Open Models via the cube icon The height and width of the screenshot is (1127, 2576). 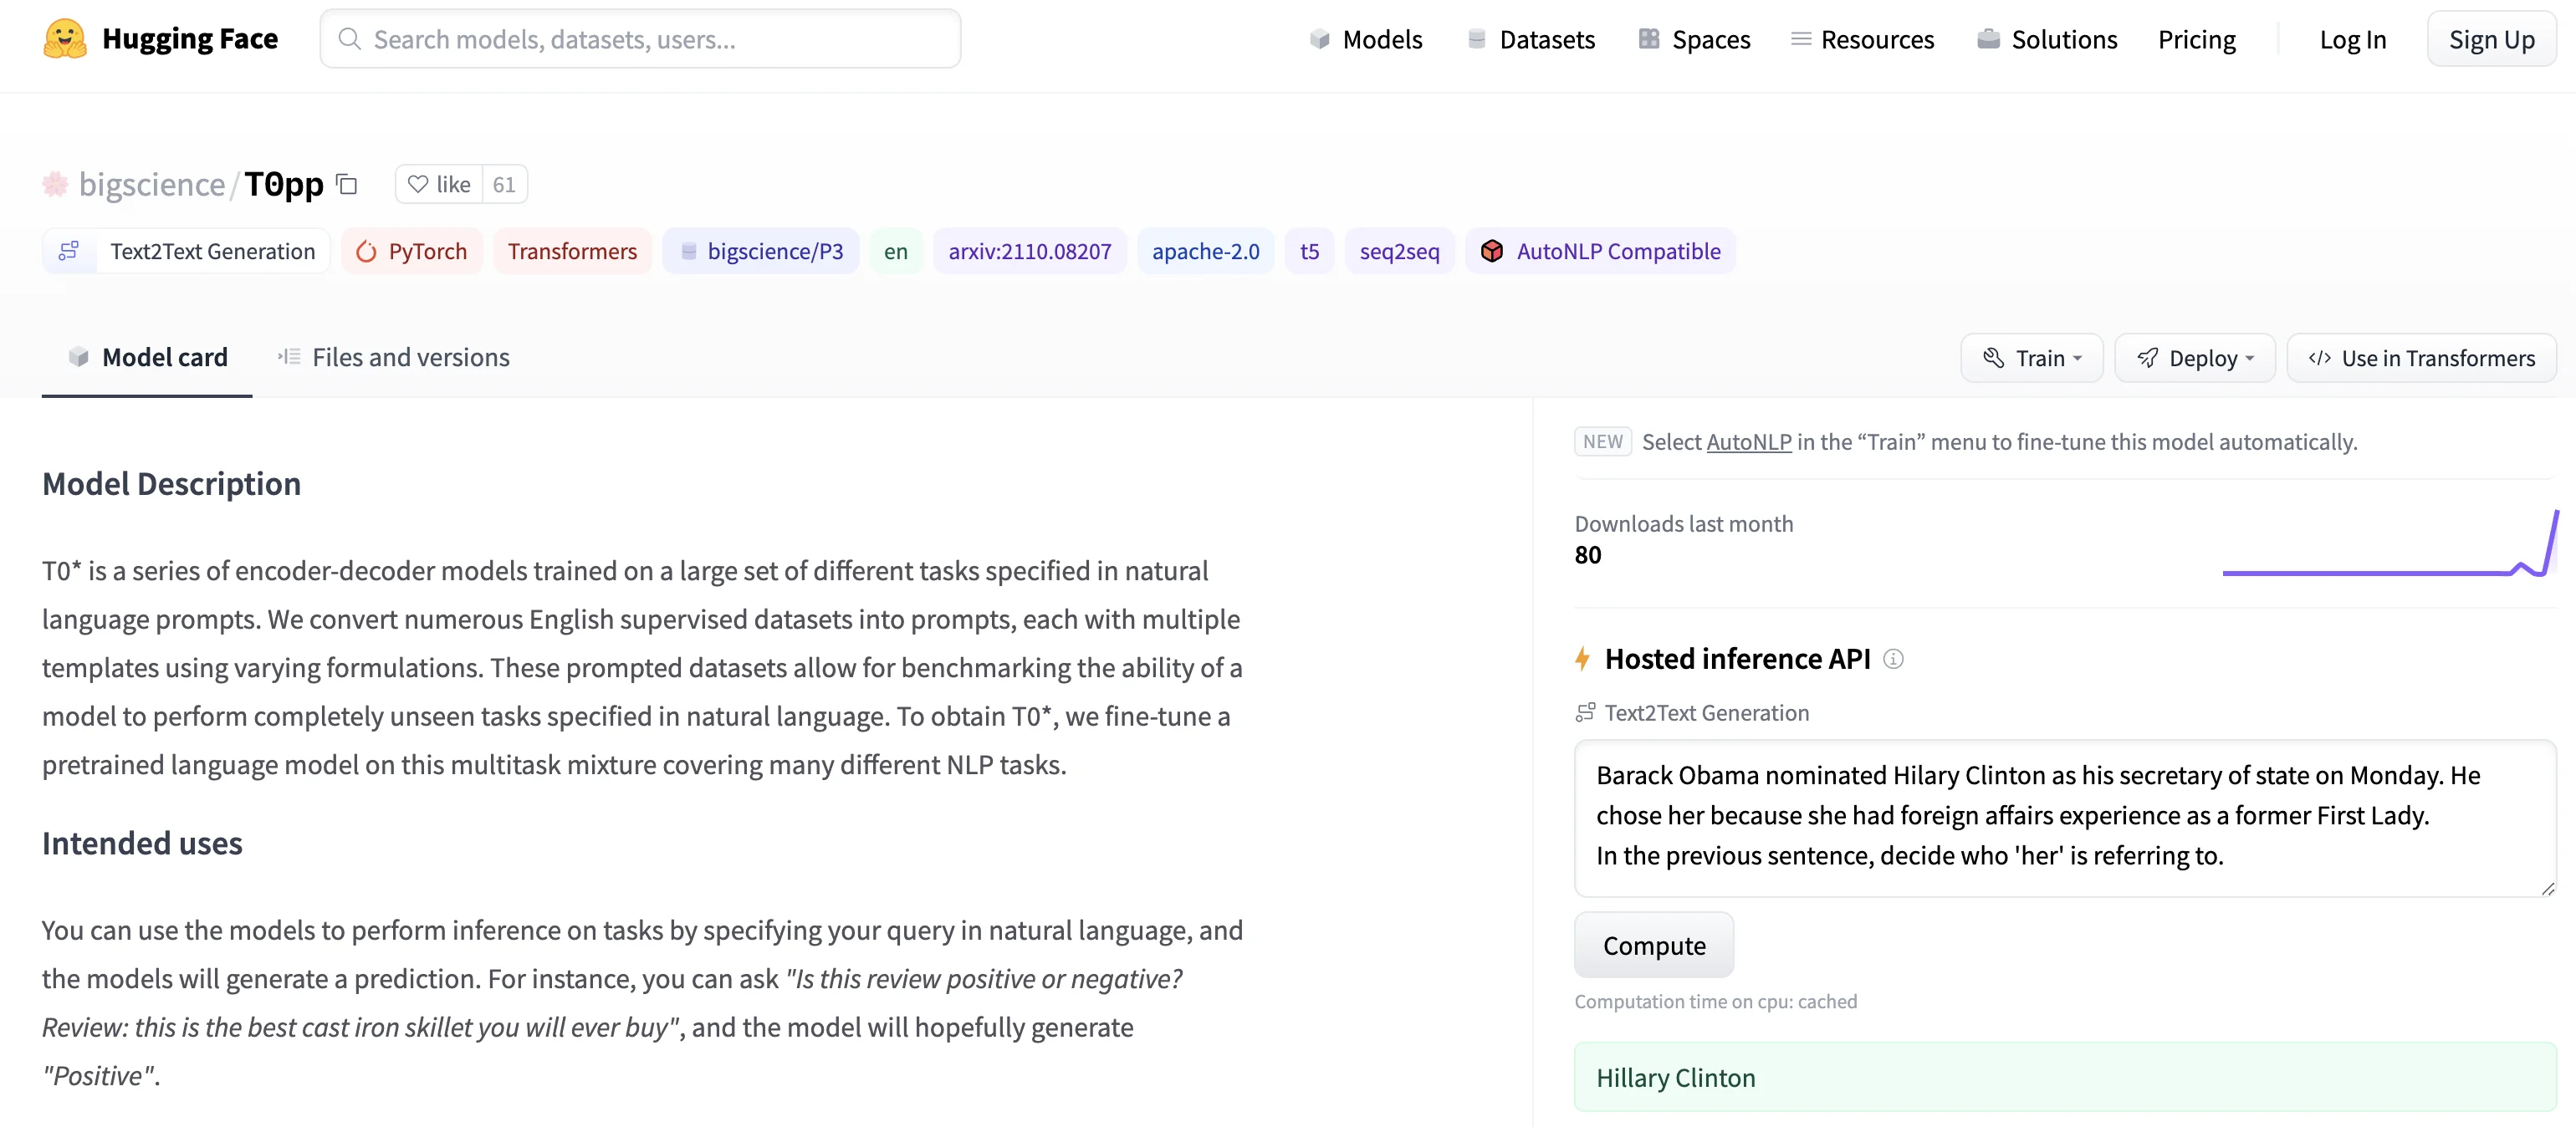1320,38
